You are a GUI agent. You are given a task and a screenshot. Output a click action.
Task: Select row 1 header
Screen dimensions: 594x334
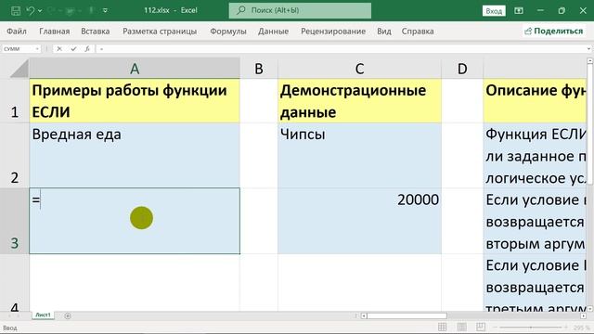pos(15,101)
